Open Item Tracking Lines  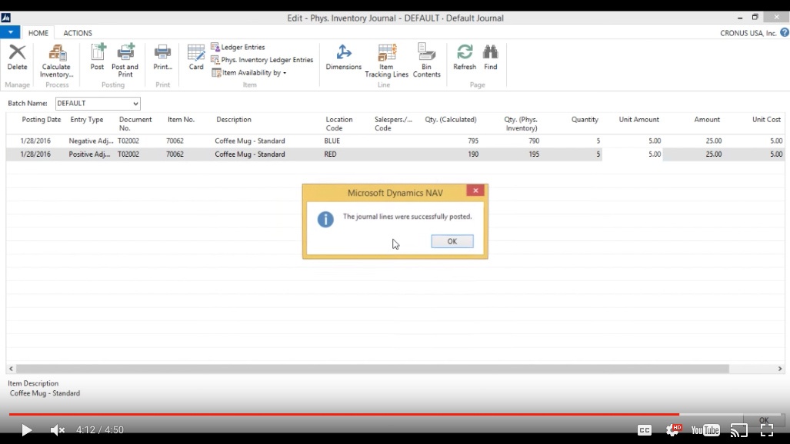tap(386, 61)
